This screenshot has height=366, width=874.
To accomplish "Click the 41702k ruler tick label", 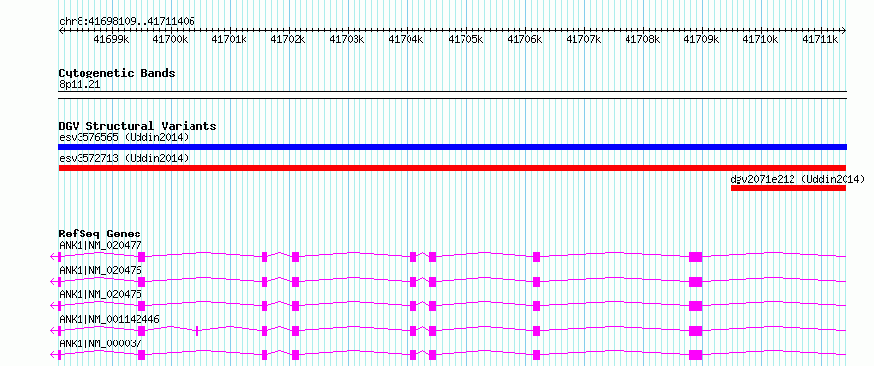I will click(x=288, y=39).
